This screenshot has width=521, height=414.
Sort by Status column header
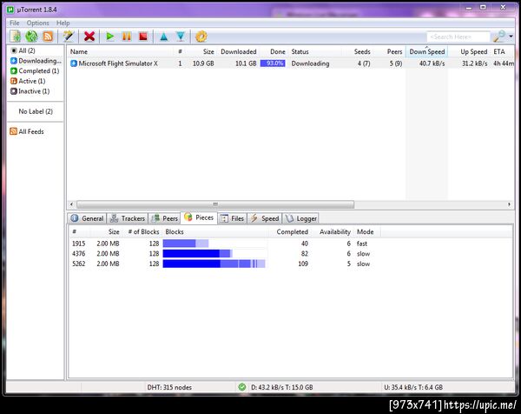(x=315, y=51)
